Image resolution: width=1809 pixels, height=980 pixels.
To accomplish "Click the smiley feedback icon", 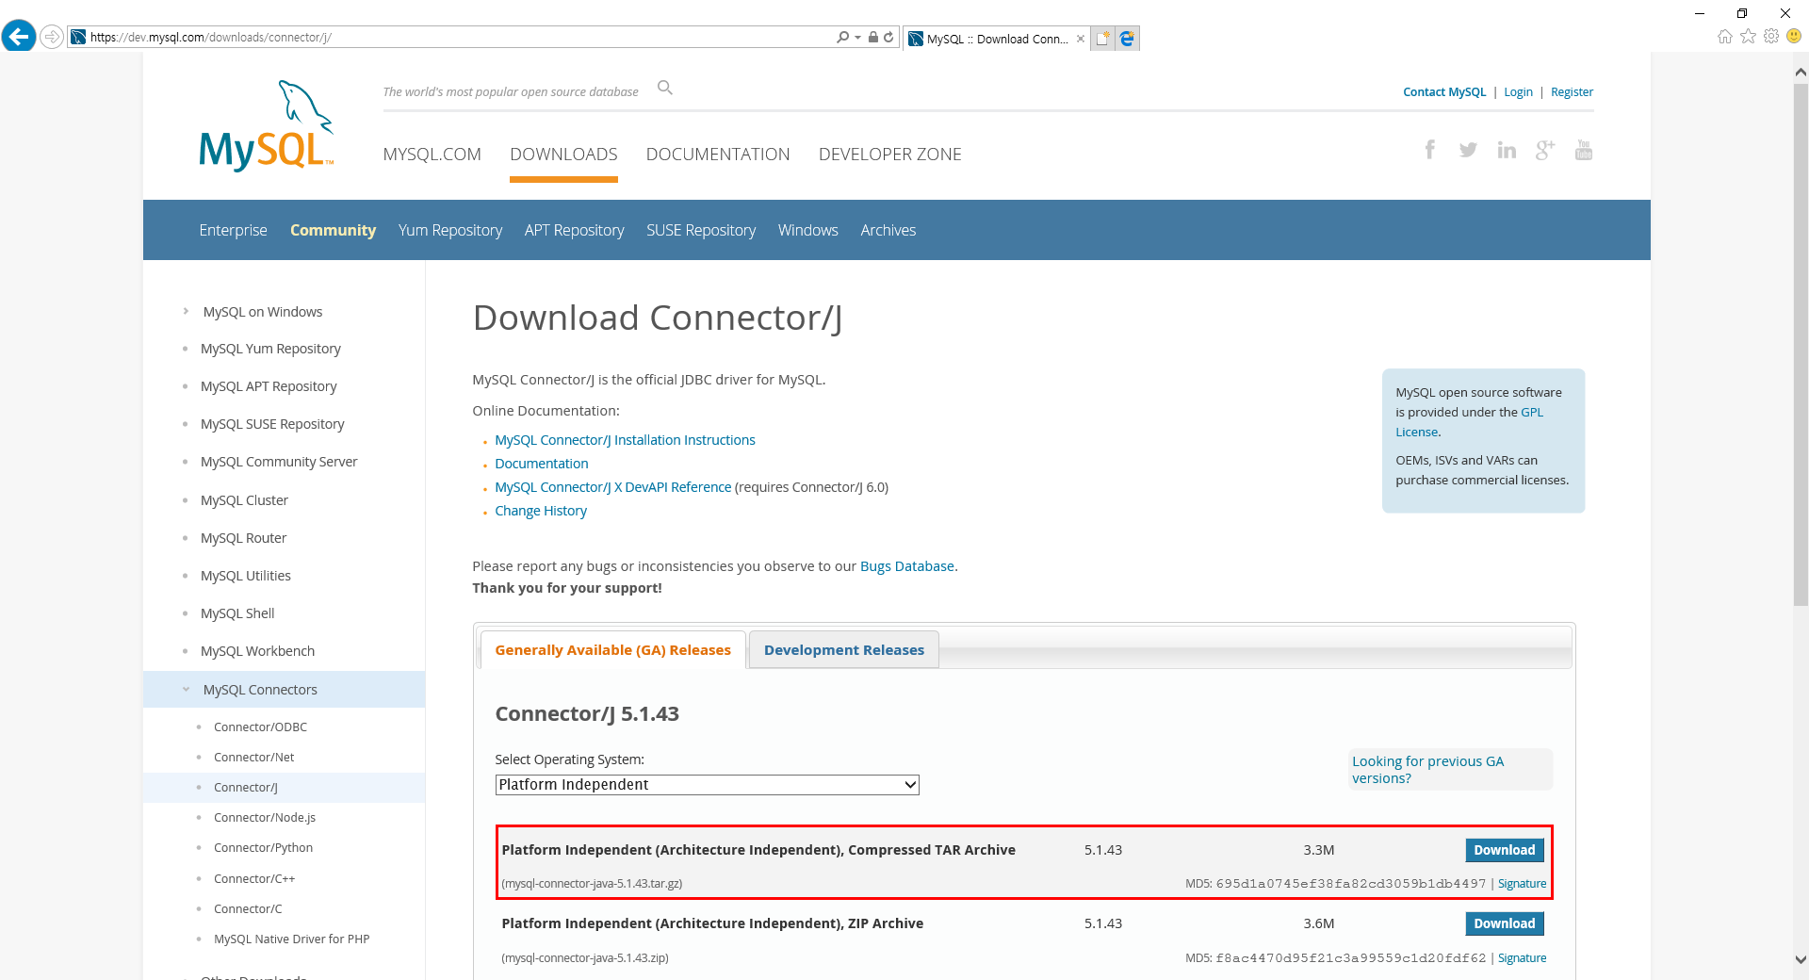I will (x=1794, y=36).
